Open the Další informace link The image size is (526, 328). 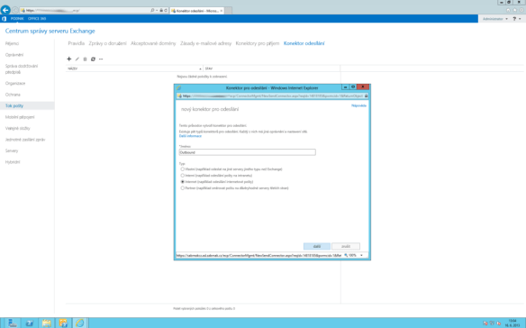190,136
